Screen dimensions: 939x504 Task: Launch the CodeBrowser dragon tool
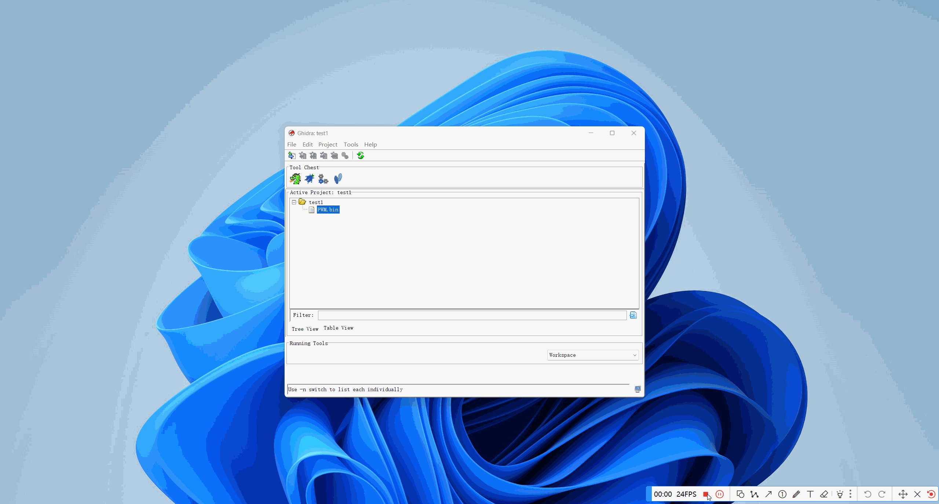[295, 179]
